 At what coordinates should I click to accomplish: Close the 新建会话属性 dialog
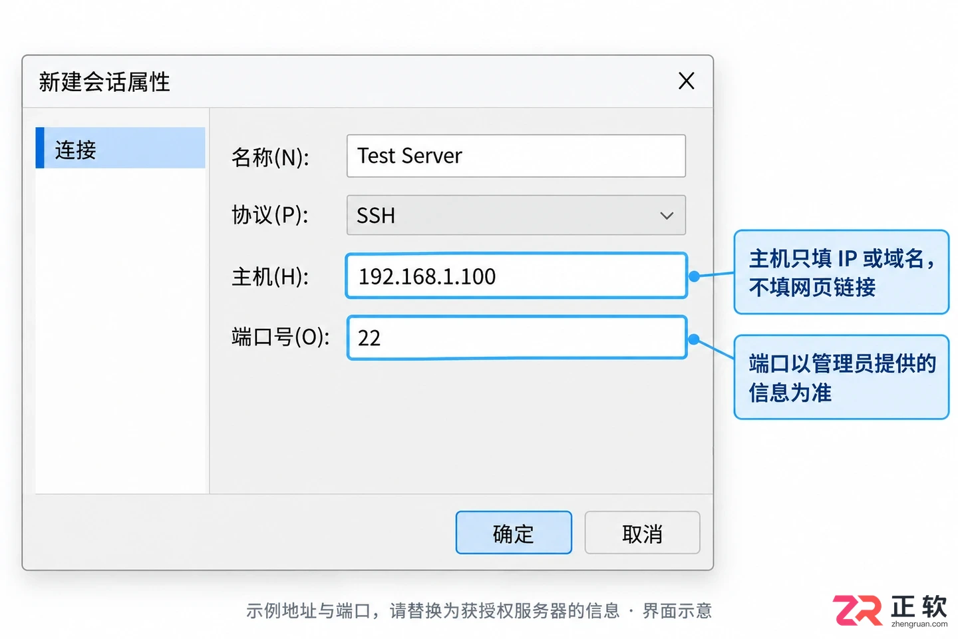687,81
